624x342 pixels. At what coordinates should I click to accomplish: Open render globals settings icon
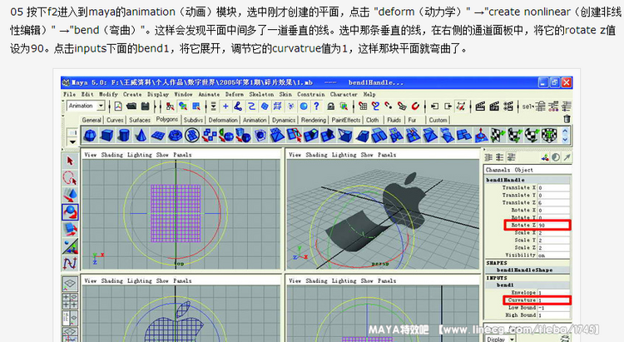point(508,107)
